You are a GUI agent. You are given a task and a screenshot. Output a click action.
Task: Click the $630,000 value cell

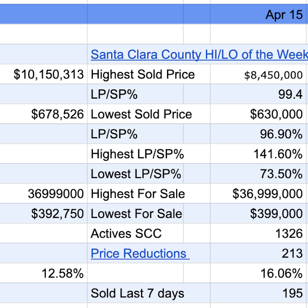click(x=276, y=114)
